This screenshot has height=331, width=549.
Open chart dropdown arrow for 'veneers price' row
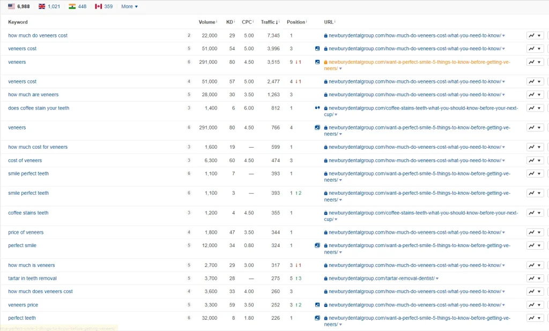[539, 305]
